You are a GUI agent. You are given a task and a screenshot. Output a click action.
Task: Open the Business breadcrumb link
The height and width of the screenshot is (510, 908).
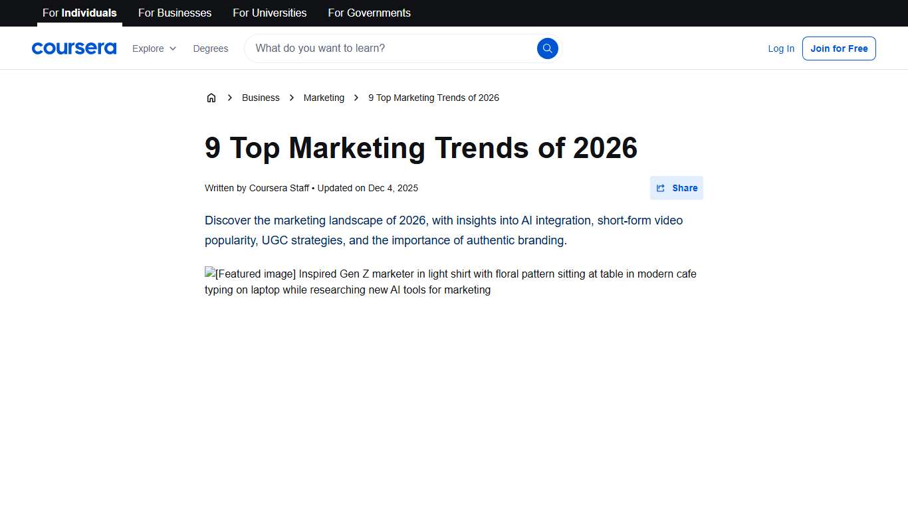tap(260, 97)
